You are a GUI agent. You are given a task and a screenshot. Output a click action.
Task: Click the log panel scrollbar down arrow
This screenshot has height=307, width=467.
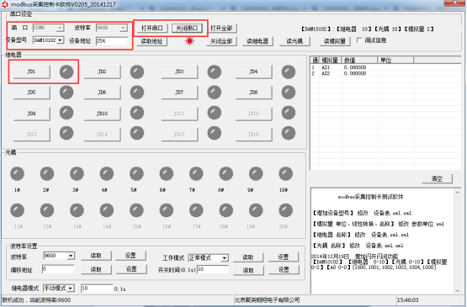click(x=457, y=291)
